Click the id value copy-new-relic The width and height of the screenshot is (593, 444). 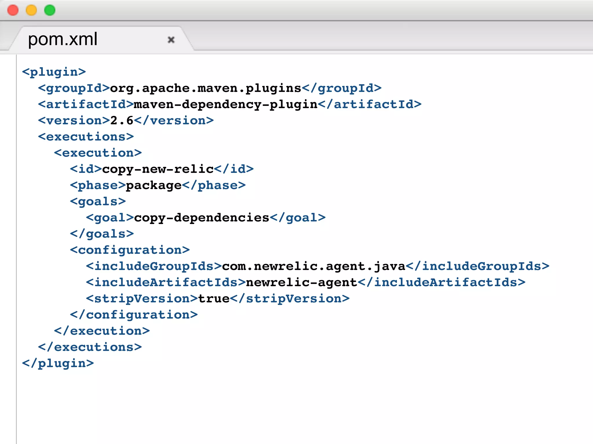pos(158,169)
